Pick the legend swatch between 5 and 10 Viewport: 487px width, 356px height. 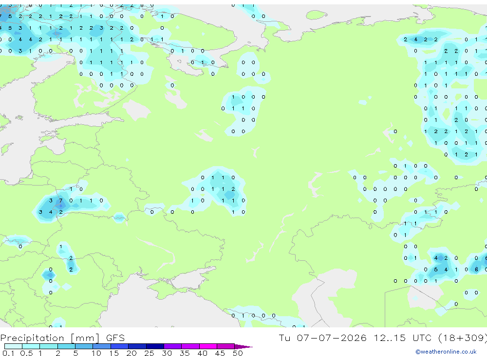(x=84, y=346)
